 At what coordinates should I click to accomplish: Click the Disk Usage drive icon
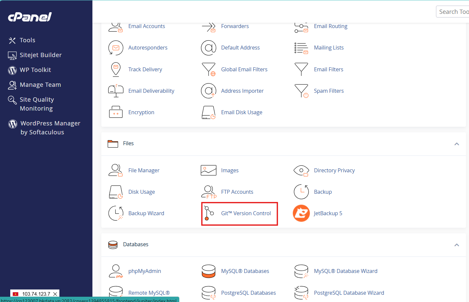[116, 192]
